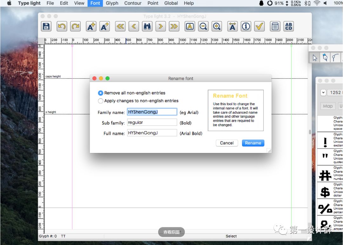Click the Rename button

[x=253, y=143]
